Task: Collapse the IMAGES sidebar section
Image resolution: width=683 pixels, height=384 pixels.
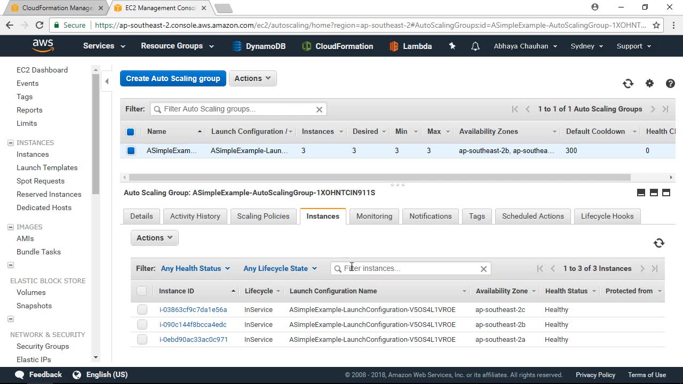Action: (x=10, y=227)
